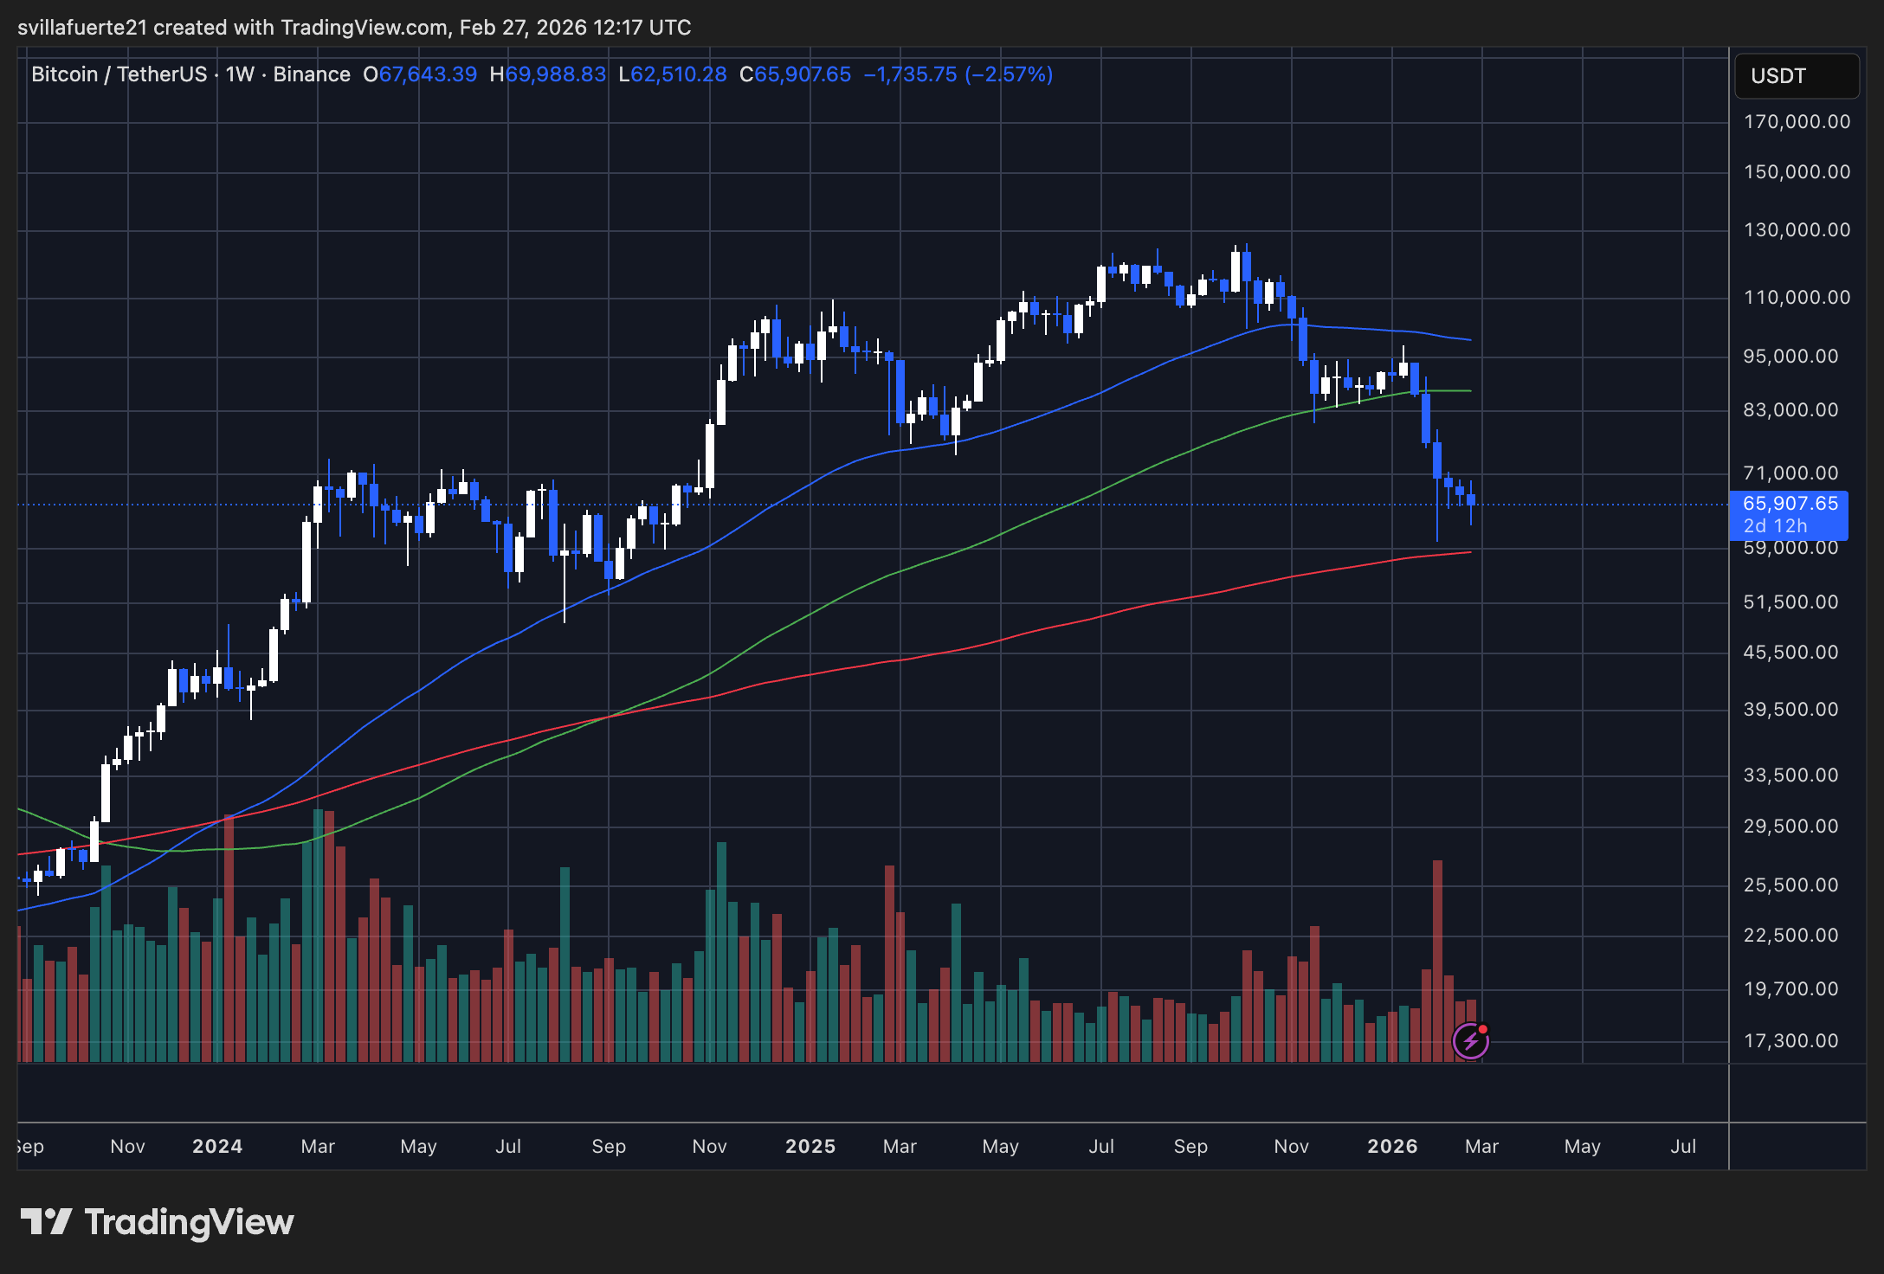Click the Binance exchange label
The width and height of the screenshot is (1884, 1274).
[x=312, y=74]
